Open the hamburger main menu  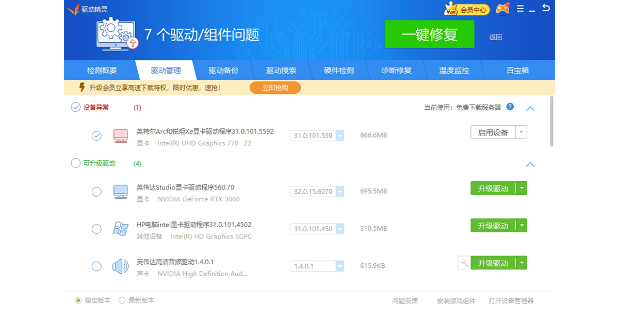point(520,9)
